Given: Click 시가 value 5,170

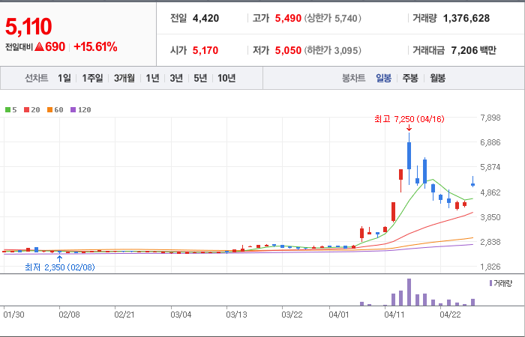Looking at the screenshot, I should (205, 50).
